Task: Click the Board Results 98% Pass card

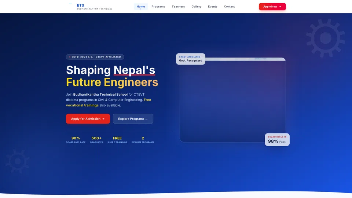Action: click(x=277, y=140)
